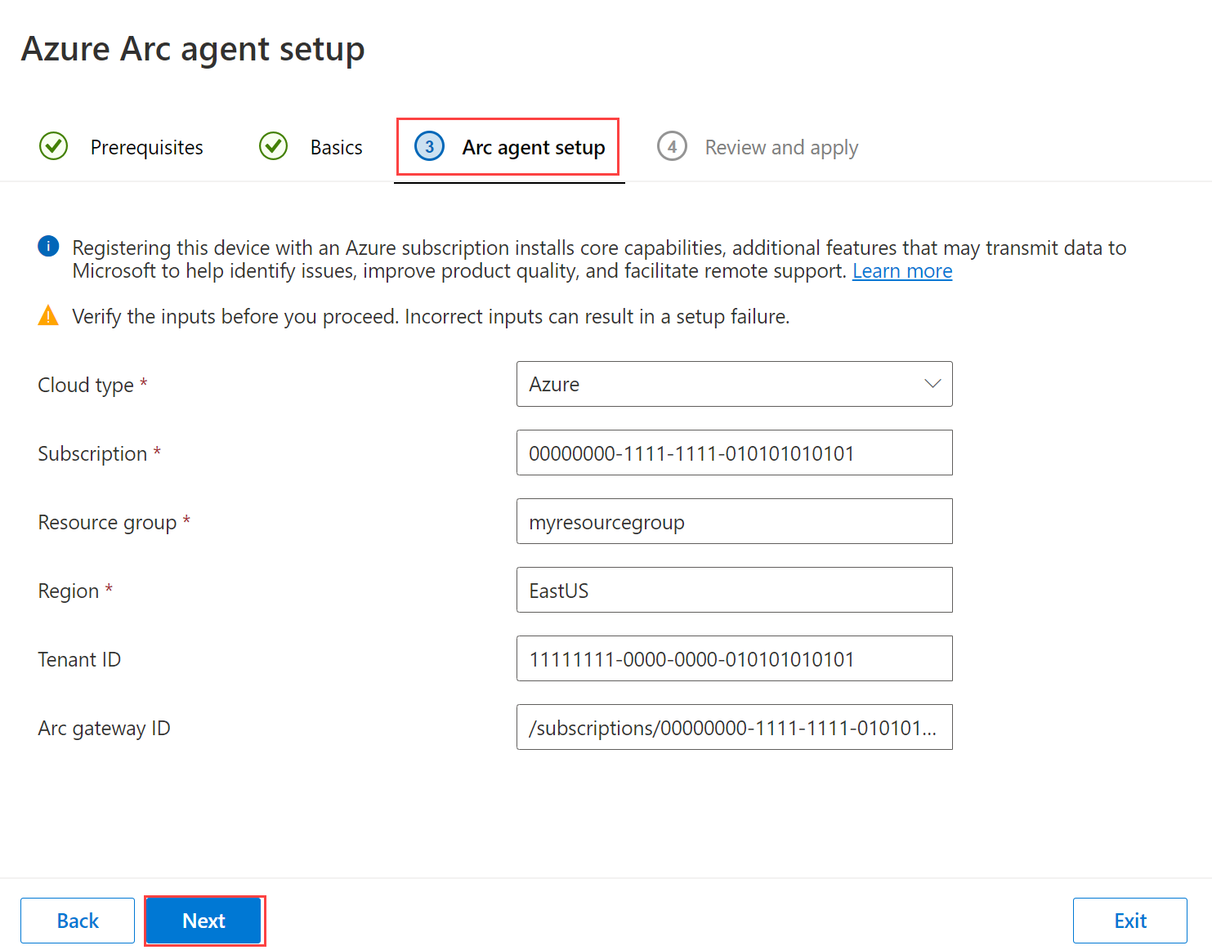Go to the Review and apply tab

click(x=758, y=147)
